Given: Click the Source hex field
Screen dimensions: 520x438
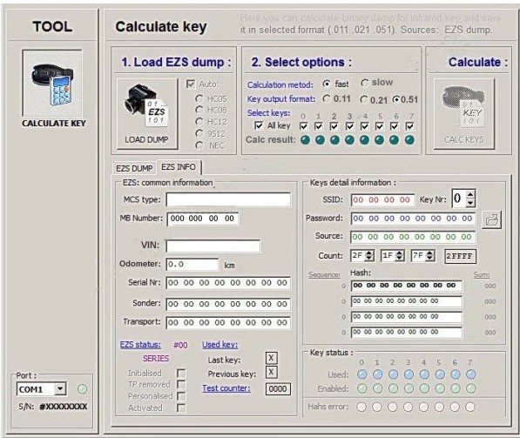Looking at the screenshot, I should (x=413, y=237).
